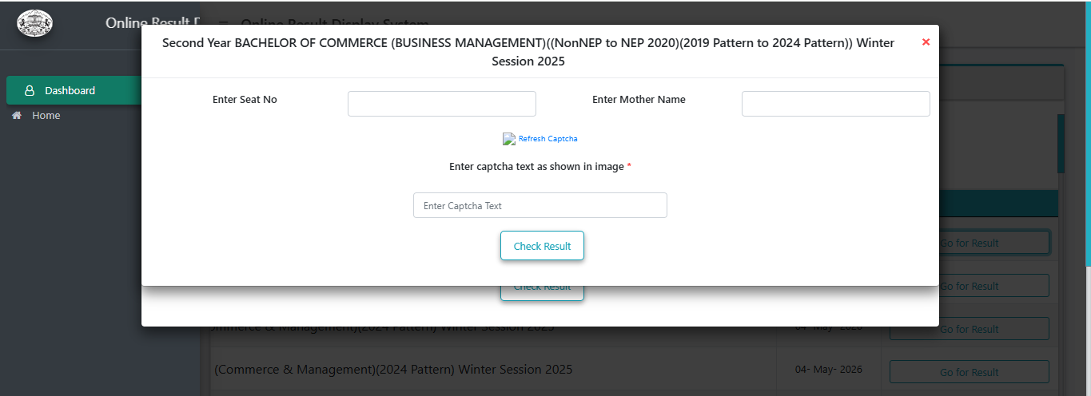
Task: Focus the Enter Mother Name field
Action: point(836,104)
